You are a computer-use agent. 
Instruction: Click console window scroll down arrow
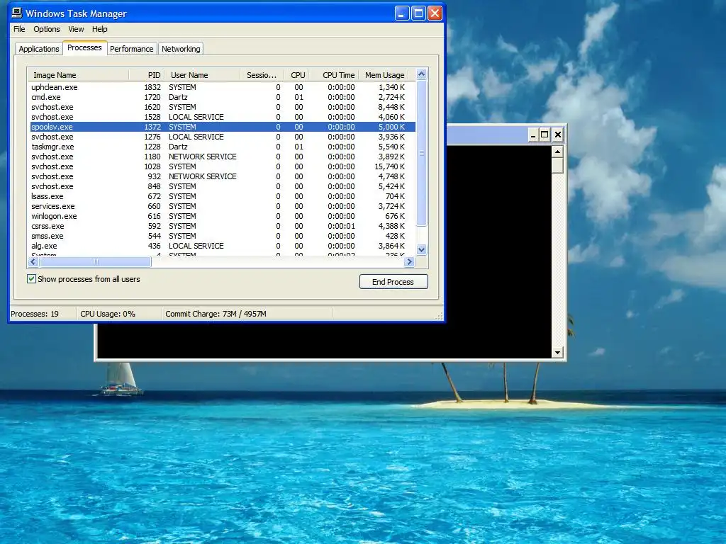(x=557, y=353)
